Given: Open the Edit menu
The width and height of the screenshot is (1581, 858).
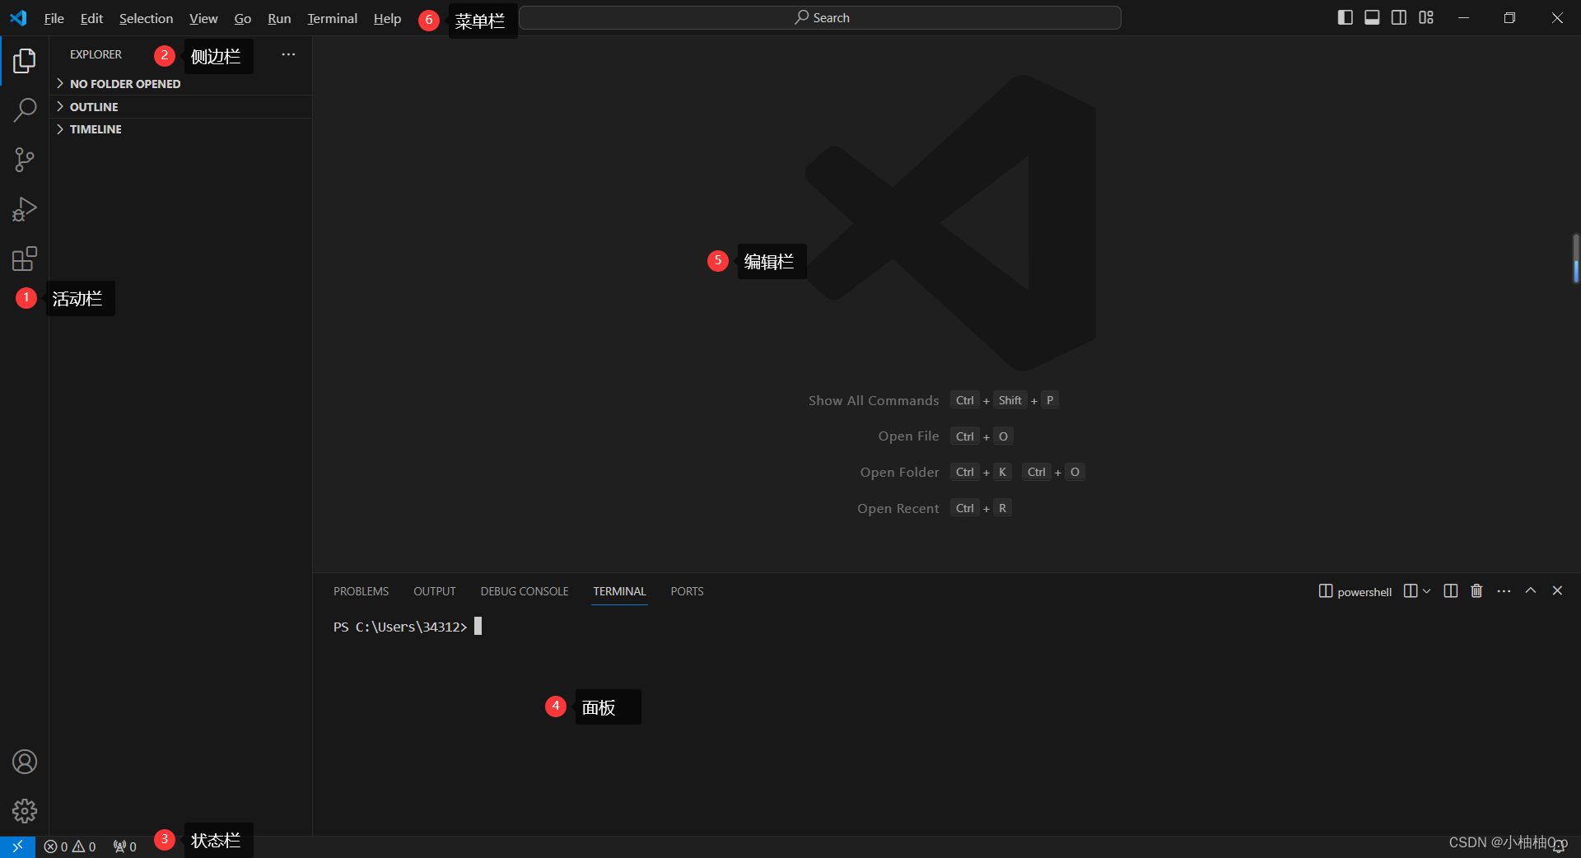Looking at the screenshot, I should tap(91, 18).
